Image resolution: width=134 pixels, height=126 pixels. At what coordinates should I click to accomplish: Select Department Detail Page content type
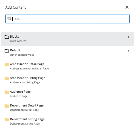click(x=67, y=108)
